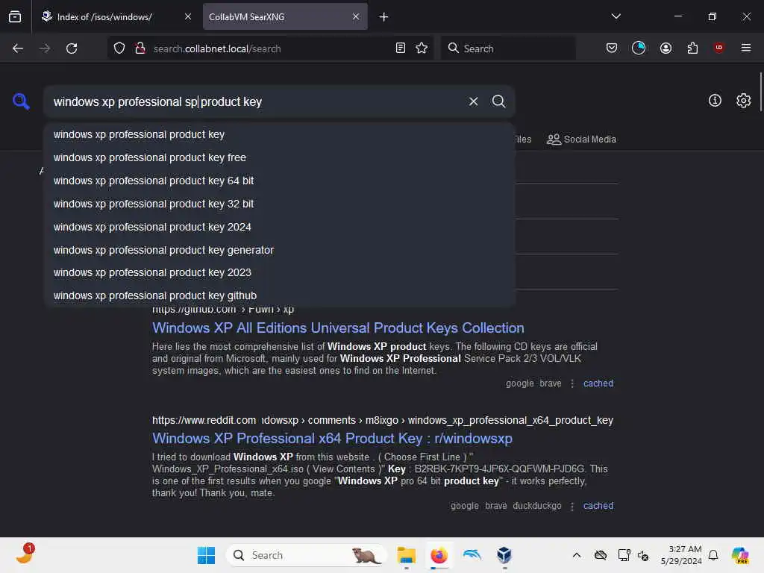Open Save to Pocket icon
Viewport: 764px width, 573px height.
click(x=612, y=48)
